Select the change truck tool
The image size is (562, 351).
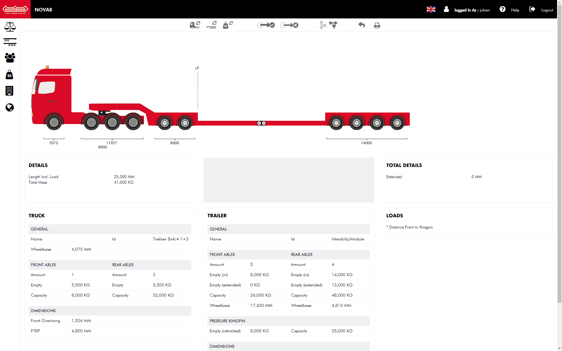(x=195, y=25)
